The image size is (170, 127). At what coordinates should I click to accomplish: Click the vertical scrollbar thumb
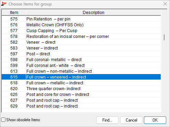[x=164, y=38]
